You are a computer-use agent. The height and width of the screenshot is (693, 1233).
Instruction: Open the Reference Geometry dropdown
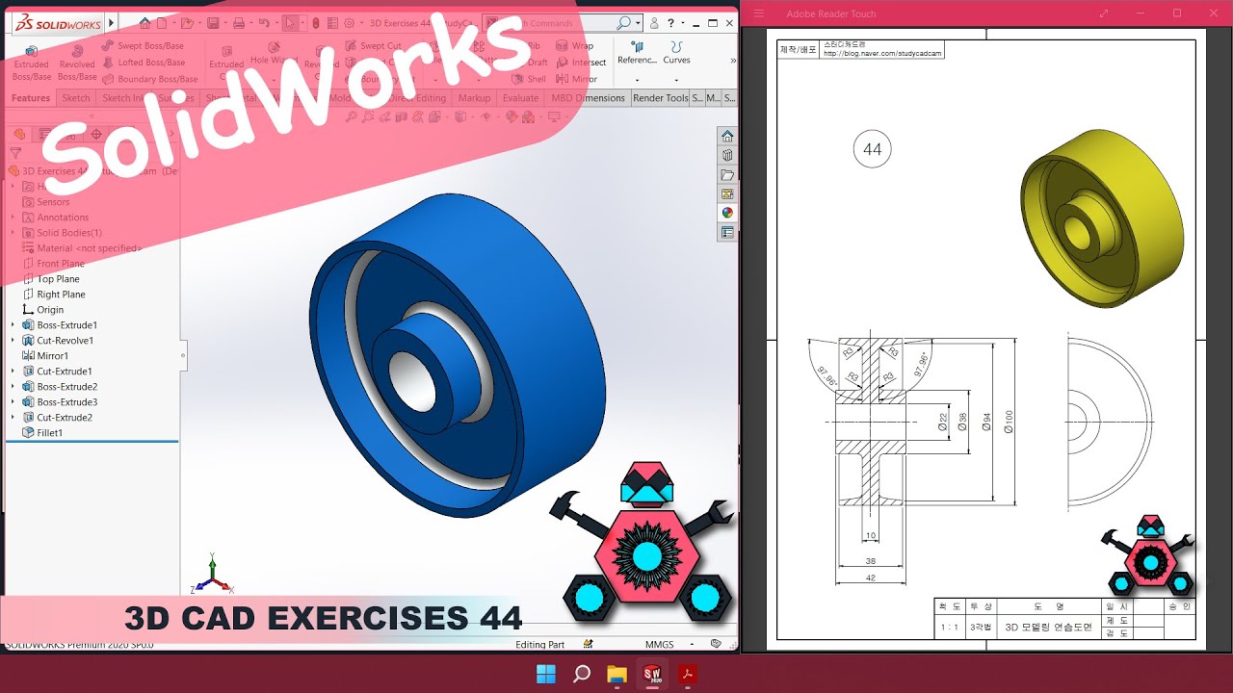point(637,79)
